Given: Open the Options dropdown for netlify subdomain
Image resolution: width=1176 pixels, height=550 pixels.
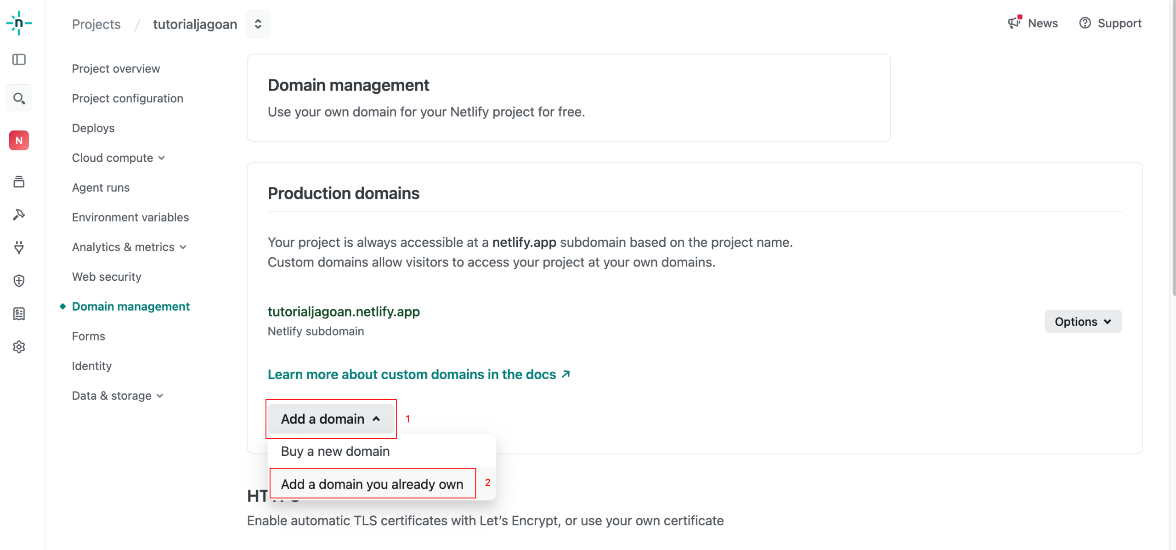Looking at the screenshot, I should pos(1083,322).
